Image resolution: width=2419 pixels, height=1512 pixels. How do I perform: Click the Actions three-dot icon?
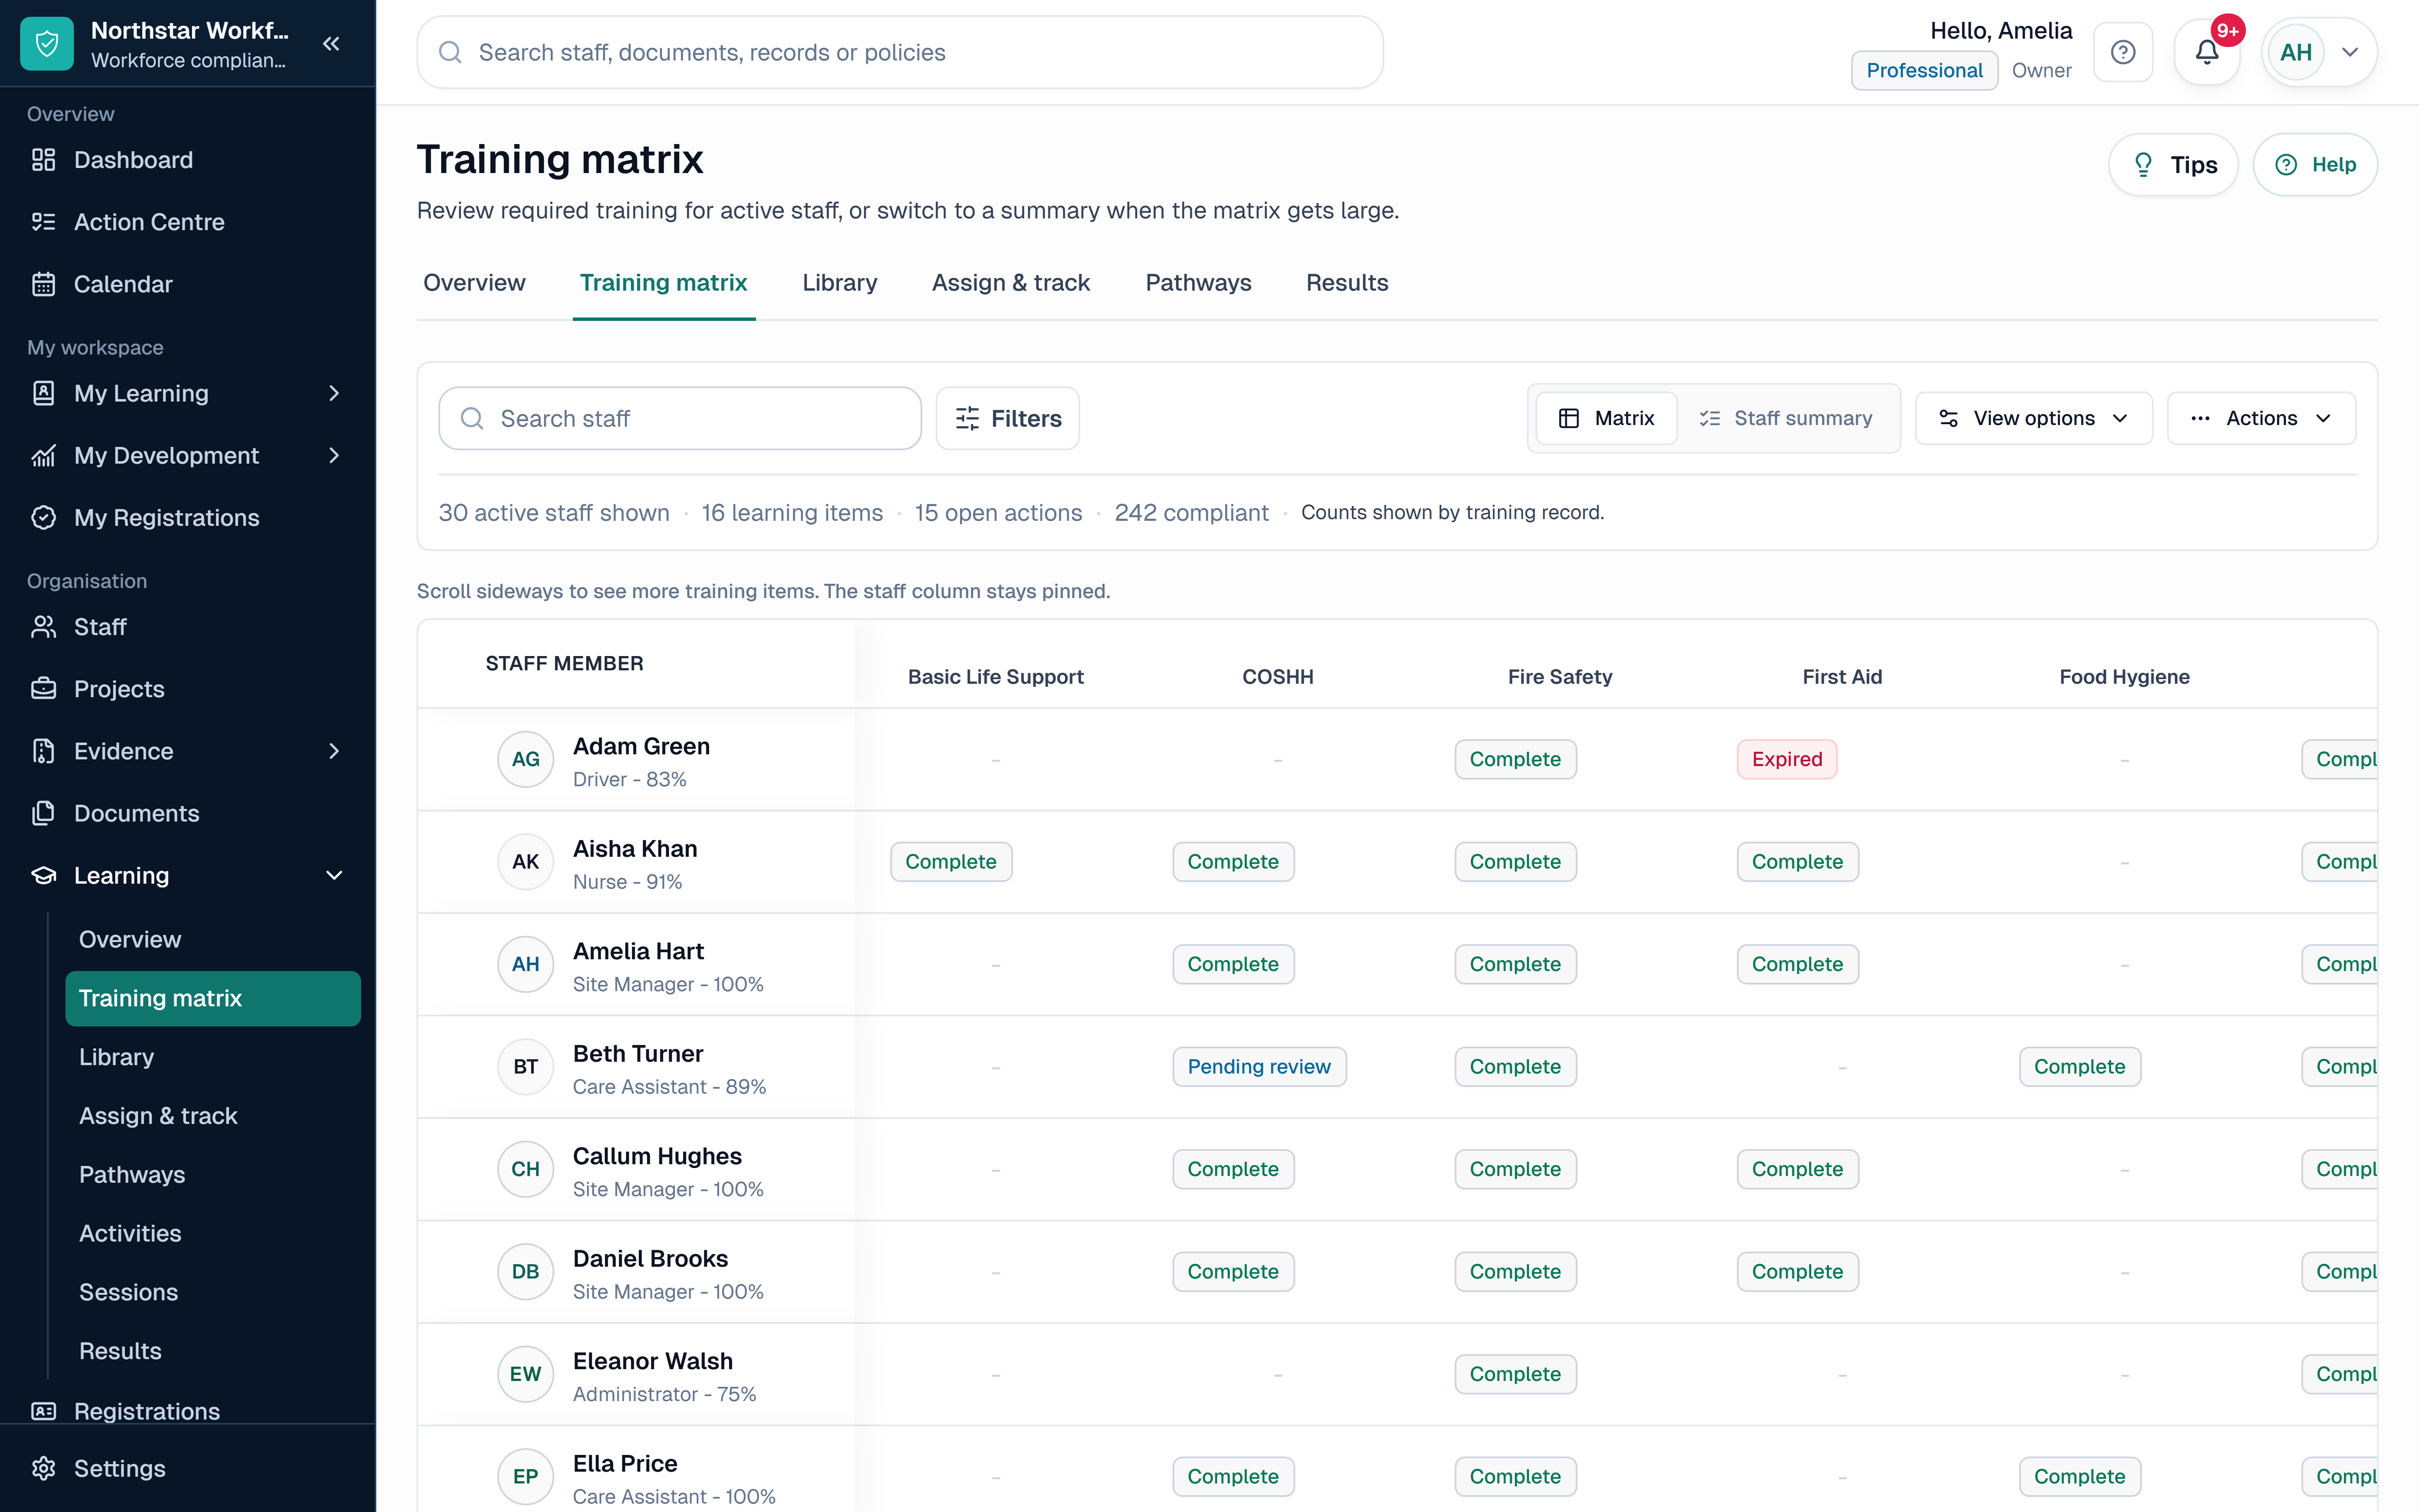click(2200, 418)
